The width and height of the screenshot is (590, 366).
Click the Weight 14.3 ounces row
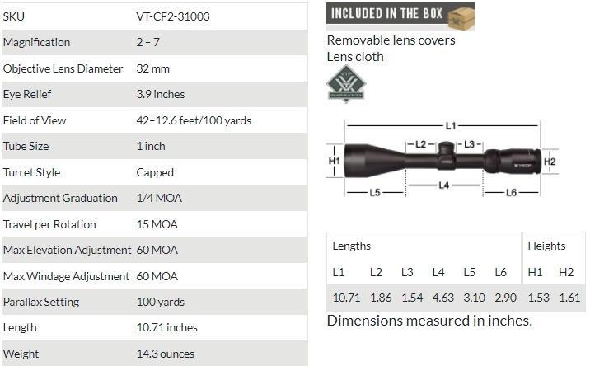(x=155, y=353)
